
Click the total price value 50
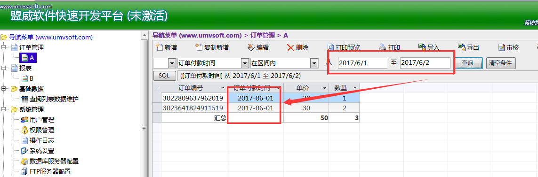[324, 118]
